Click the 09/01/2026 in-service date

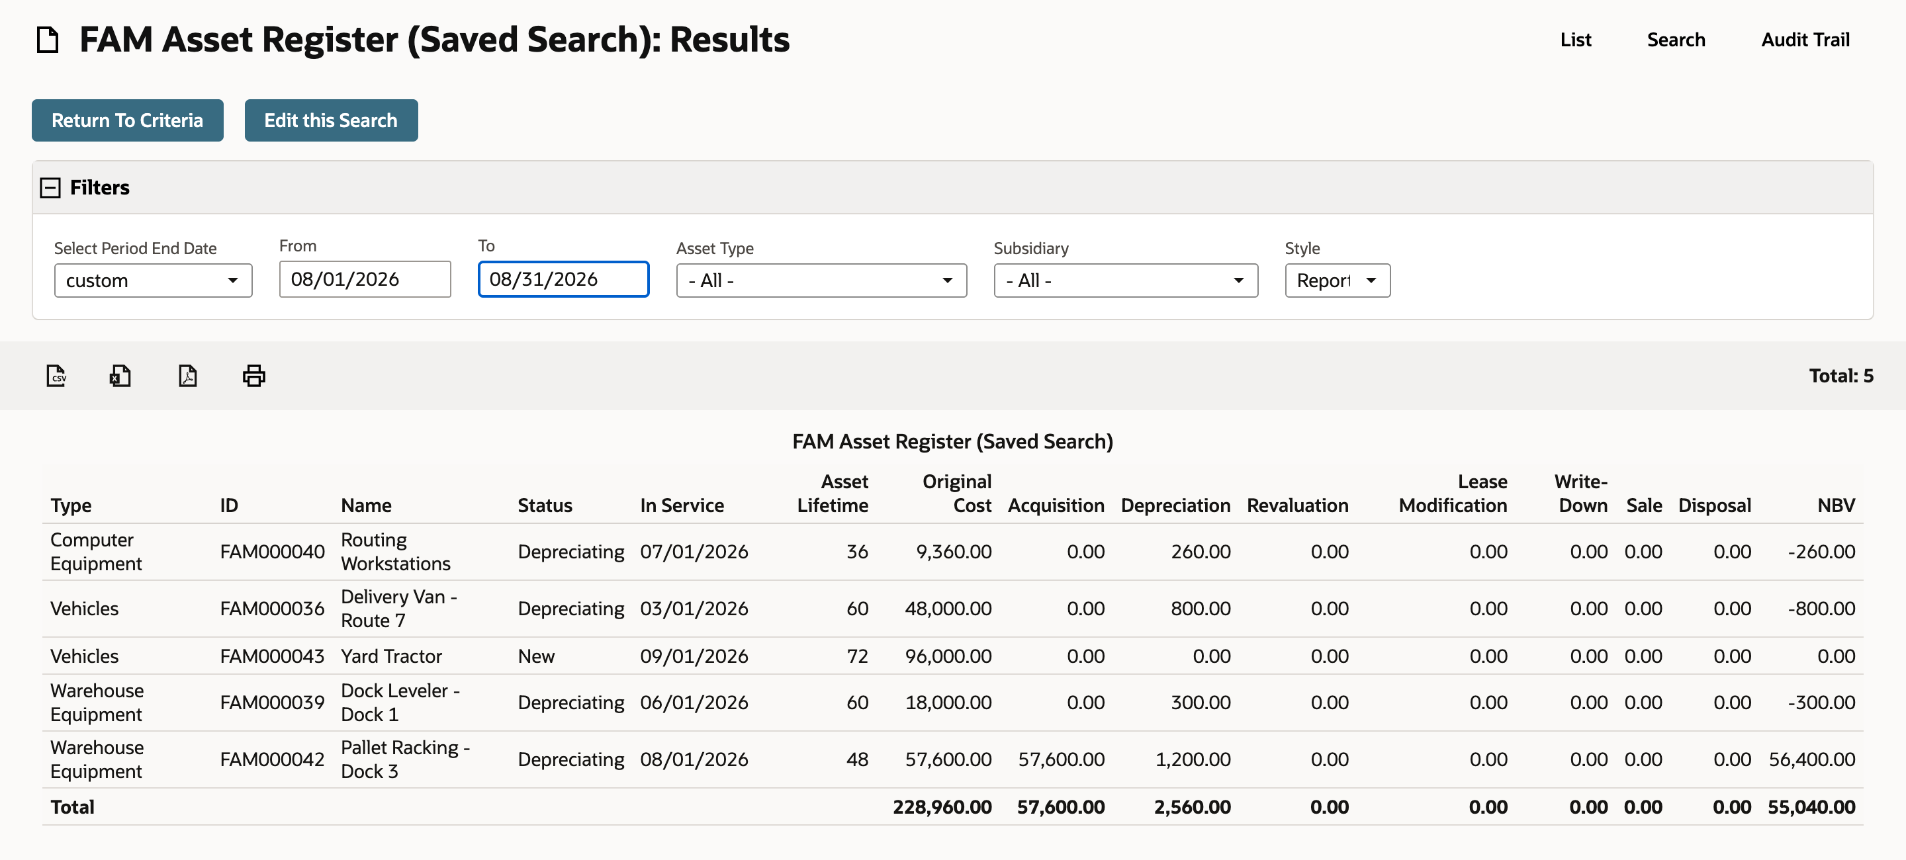694,656
